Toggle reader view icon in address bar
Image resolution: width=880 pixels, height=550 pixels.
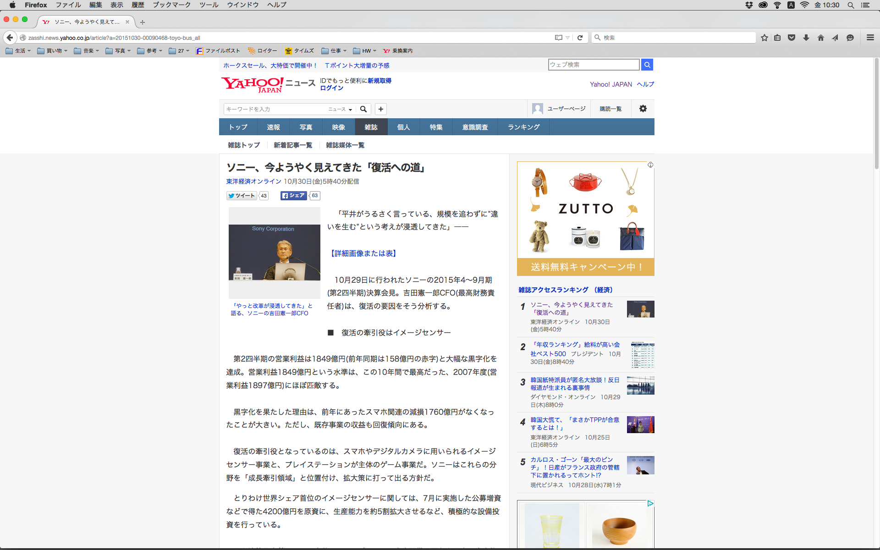pyautogui.click(x=558, y=38)
